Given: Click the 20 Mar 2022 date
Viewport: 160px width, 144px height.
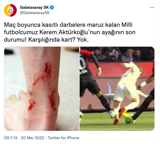Looking at the screenshot, I should click(x=32, y=138).
